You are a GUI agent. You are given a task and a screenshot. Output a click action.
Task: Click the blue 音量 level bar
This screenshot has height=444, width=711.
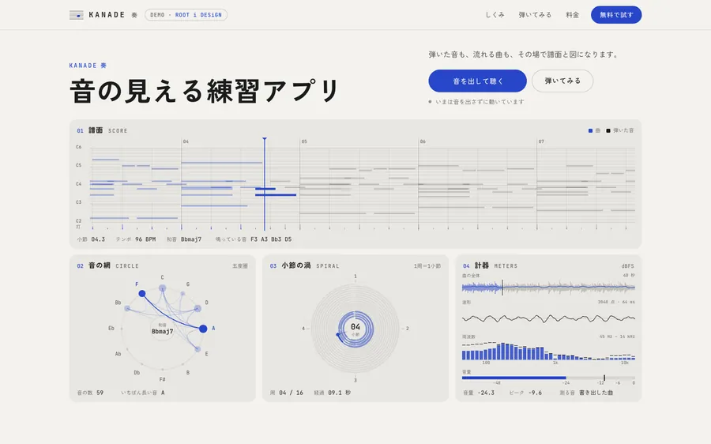click(513, 378)
